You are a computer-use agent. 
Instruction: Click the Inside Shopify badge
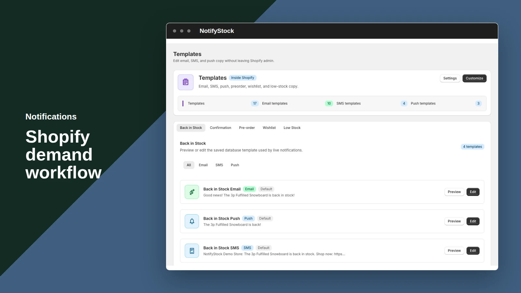point(243,78)
